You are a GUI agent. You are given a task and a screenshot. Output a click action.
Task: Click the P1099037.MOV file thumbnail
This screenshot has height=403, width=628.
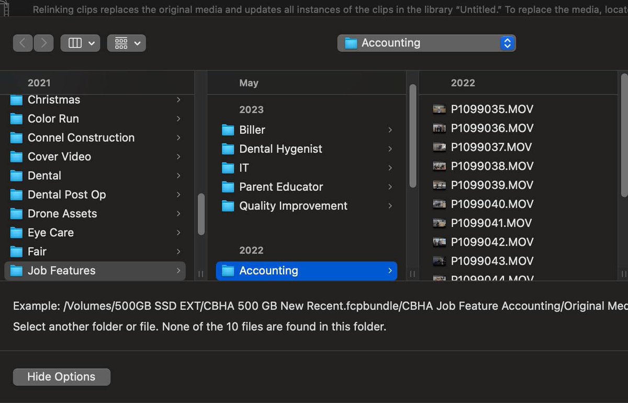tap(440, 147)
